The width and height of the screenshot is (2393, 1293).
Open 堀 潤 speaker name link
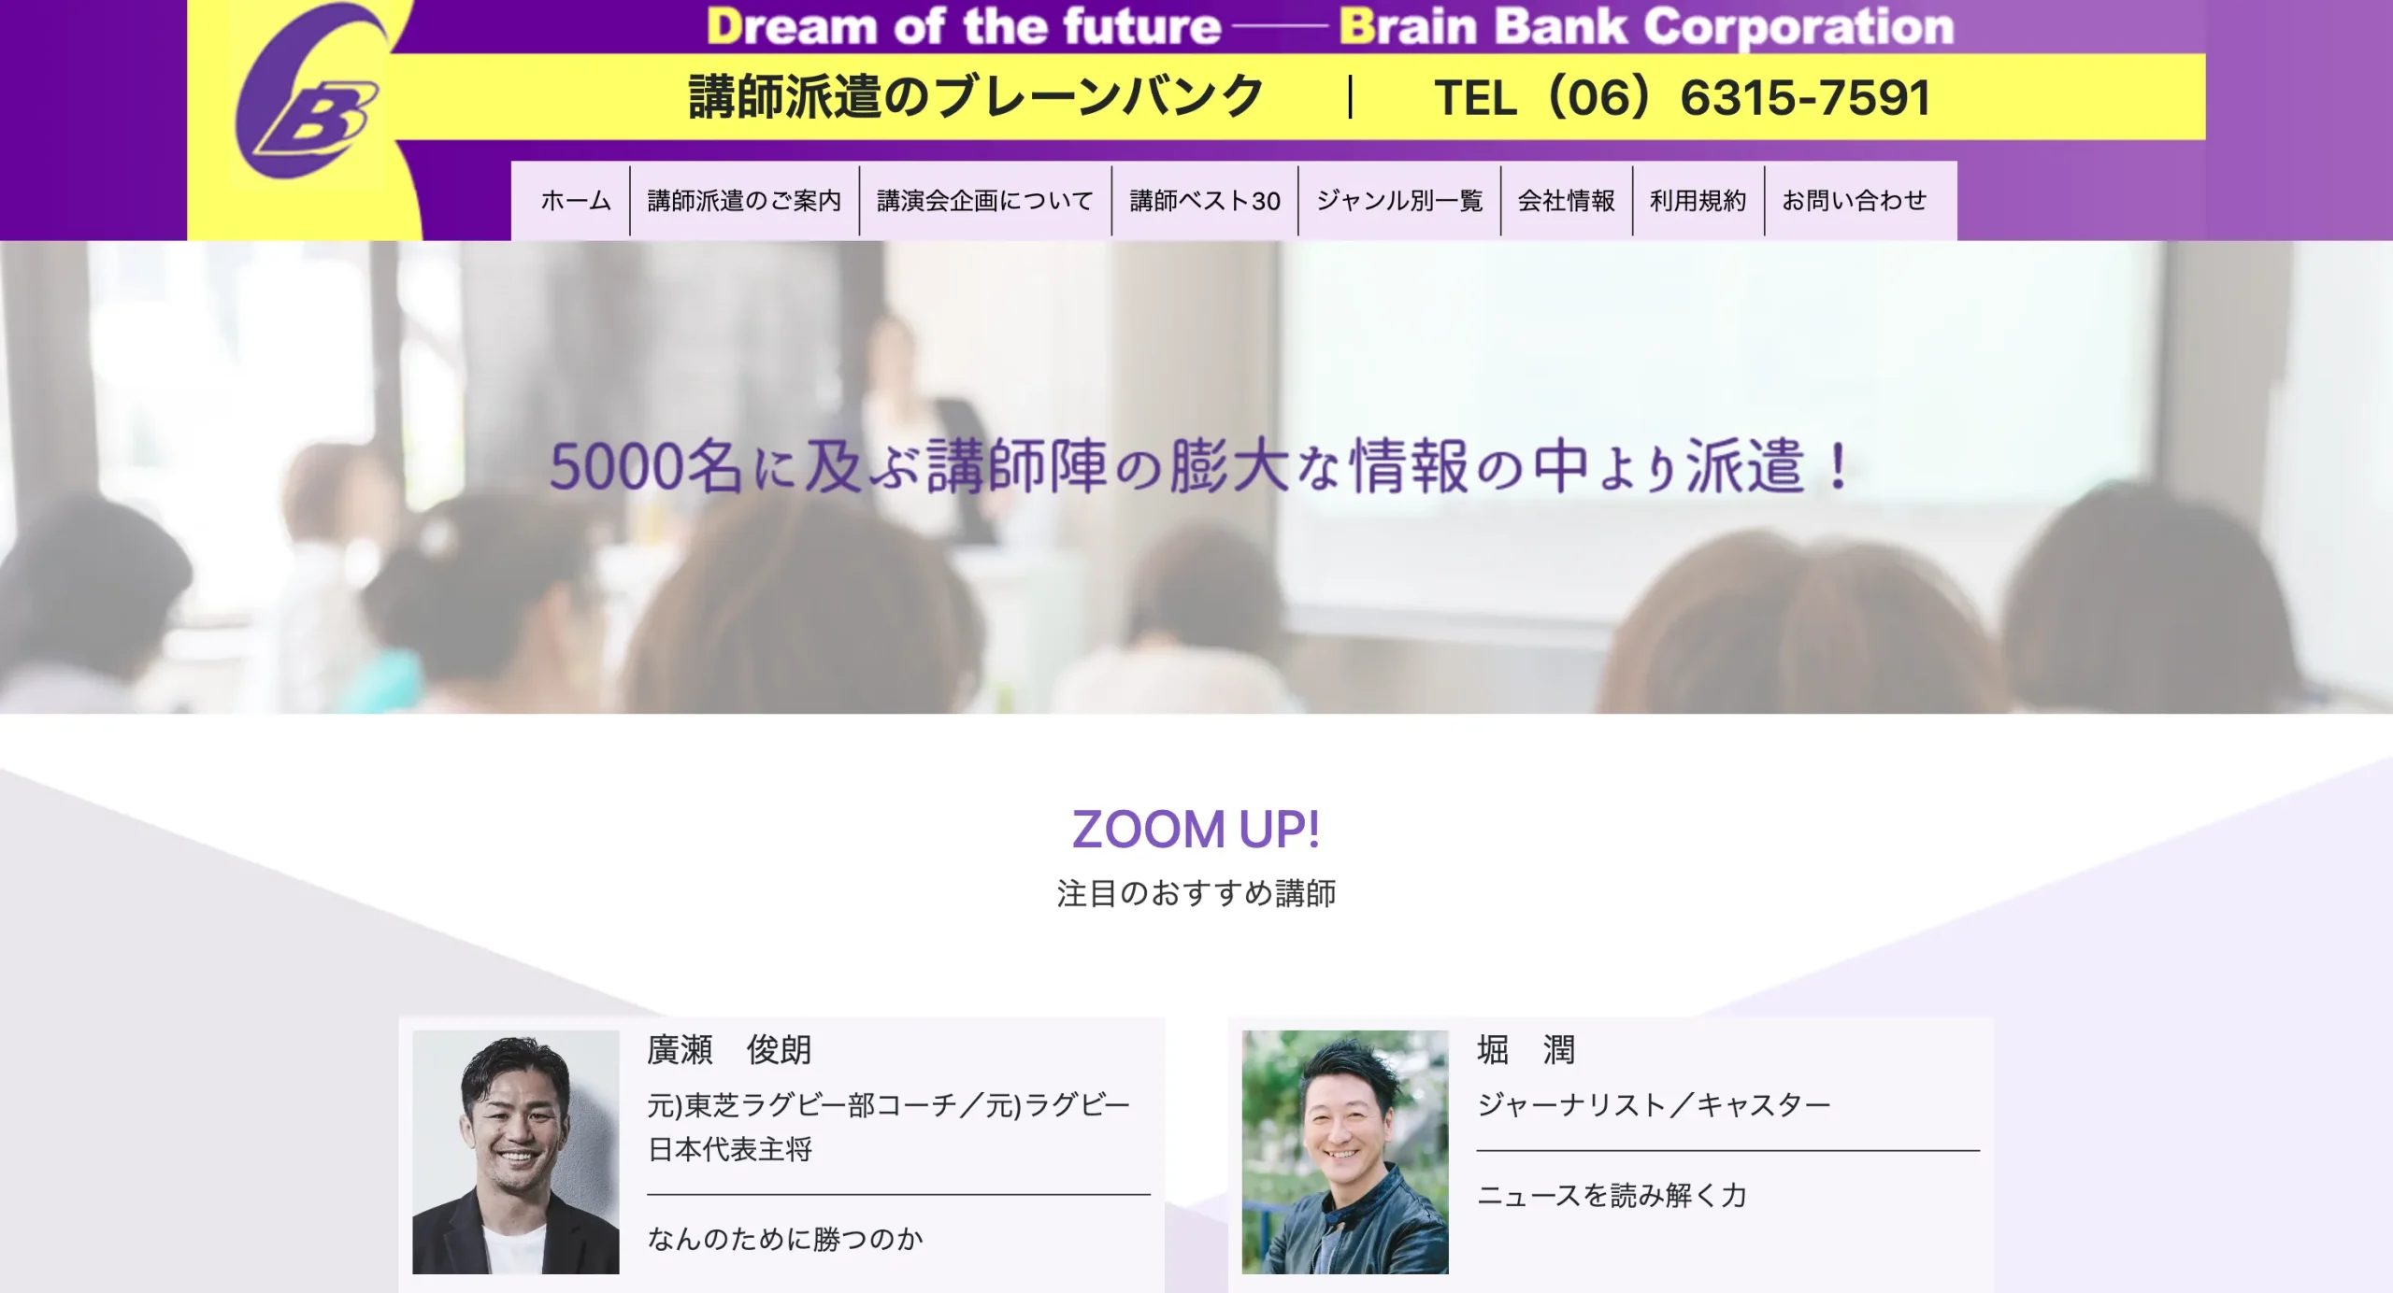coord(1526,1050)
